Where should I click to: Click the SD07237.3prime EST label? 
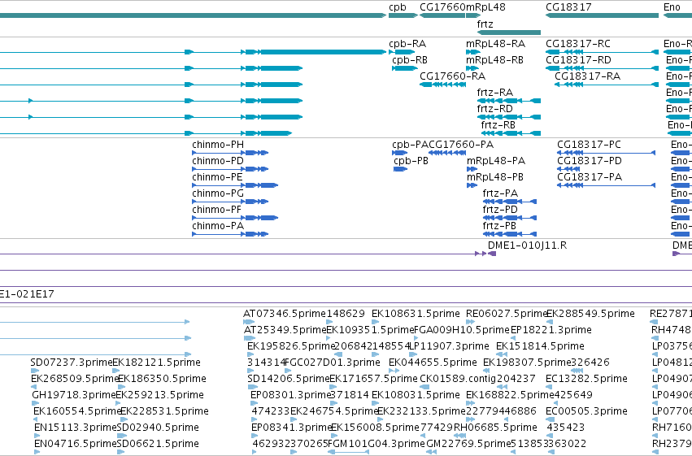point(72,363)
